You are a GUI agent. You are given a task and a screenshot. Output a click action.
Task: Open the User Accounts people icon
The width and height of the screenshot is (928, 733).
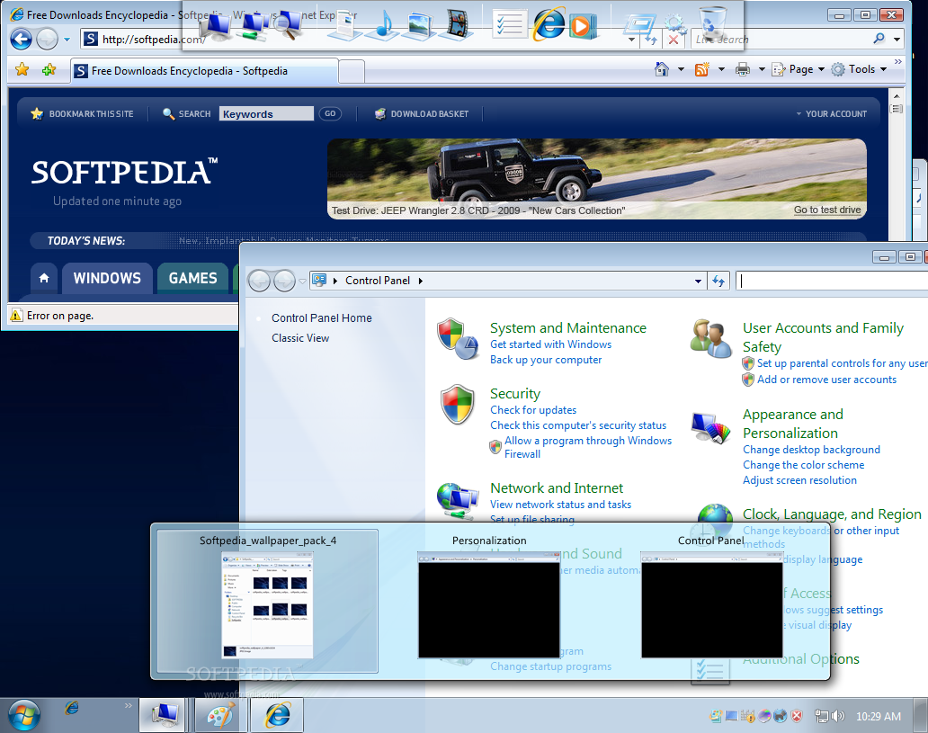coord(710,339)
